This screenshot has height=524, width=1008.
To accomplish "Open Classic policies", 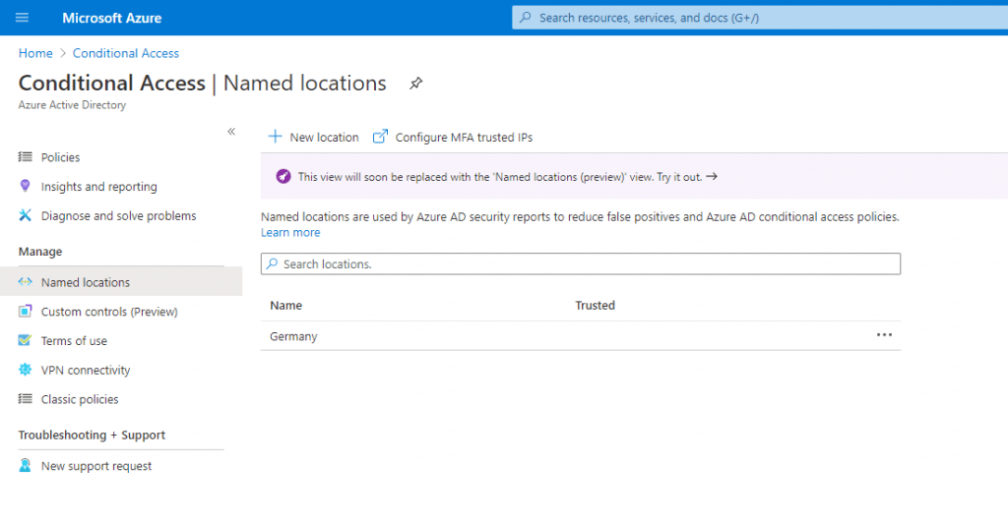I will coord(80,399).
